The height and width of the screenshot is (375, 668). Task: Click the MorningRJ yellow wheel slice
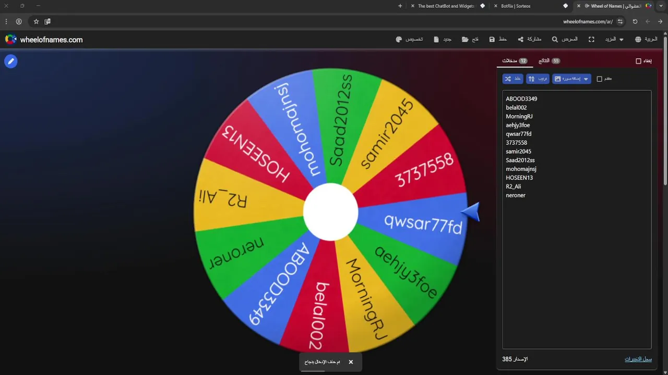coord(366,299)
